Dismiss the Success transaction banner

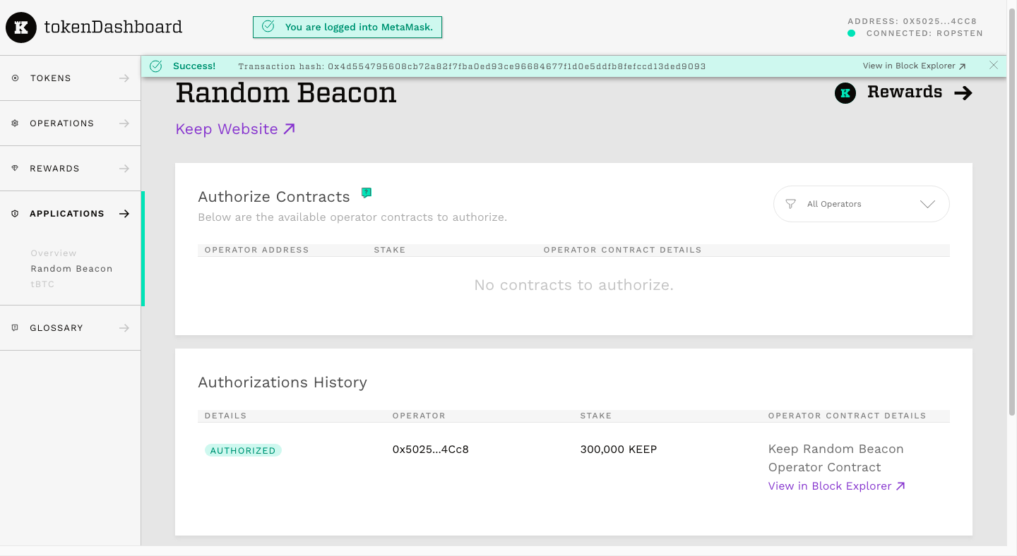click(x=994, y=66)
